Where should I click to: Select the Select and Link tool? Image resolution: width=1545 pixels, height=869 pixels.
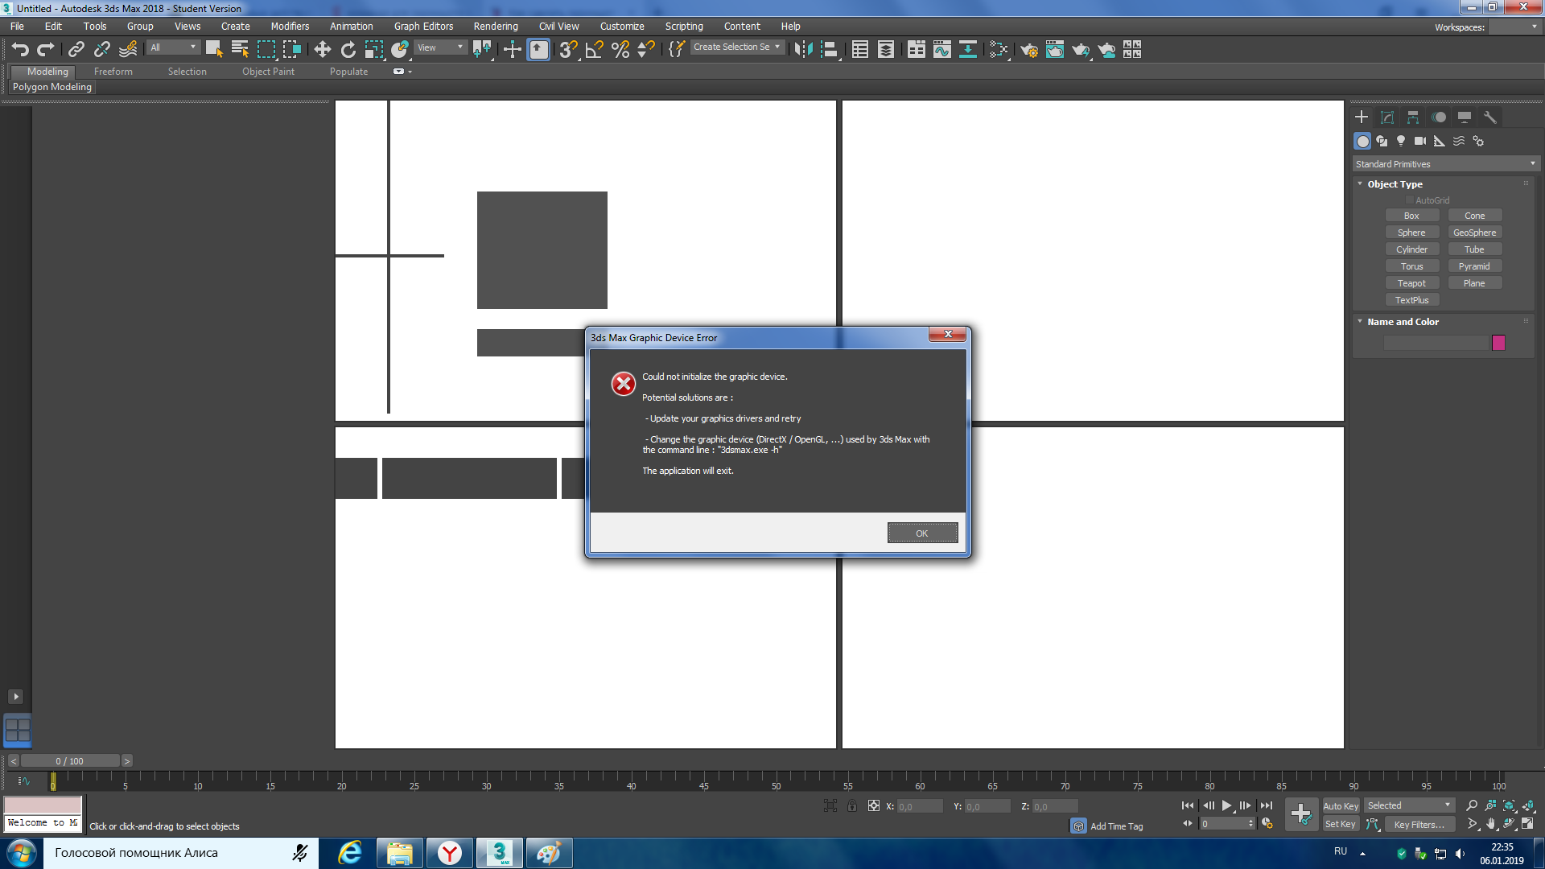click(76, 50)
